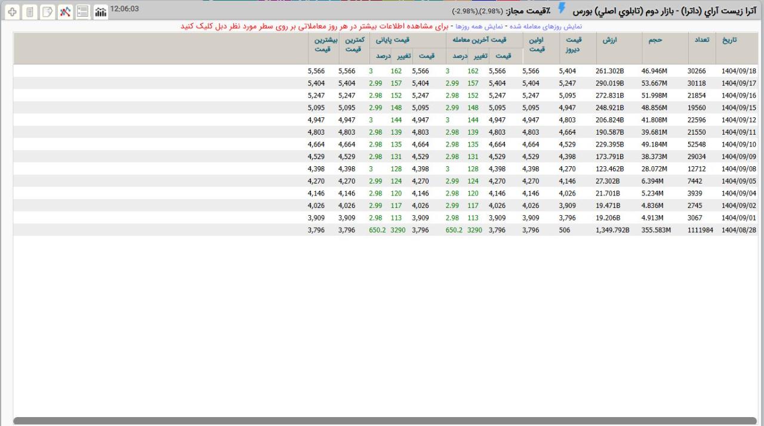Click the list view panel icon

pos(83,11)
